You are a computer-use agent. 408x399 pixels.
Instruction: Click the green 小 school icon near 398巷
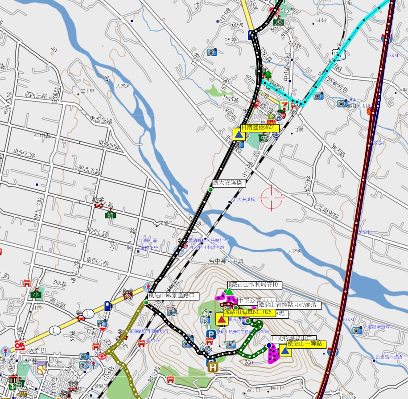(x=35, y=294)
